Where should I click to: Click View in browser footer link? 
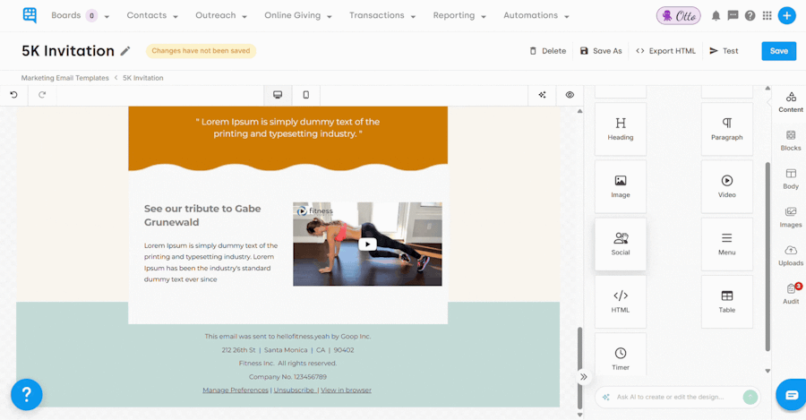[x=346, y=390]
